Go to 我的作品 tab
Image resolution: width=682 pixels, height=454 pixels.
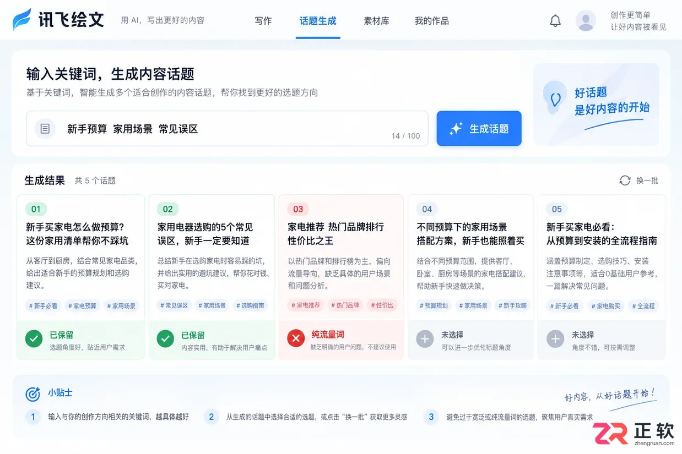click(x=431, y=21)
